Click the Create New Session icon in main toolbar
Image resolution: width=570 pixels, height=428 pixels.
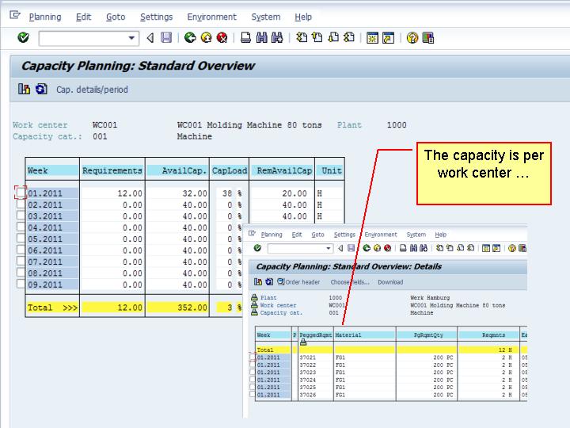coord(372,37)
